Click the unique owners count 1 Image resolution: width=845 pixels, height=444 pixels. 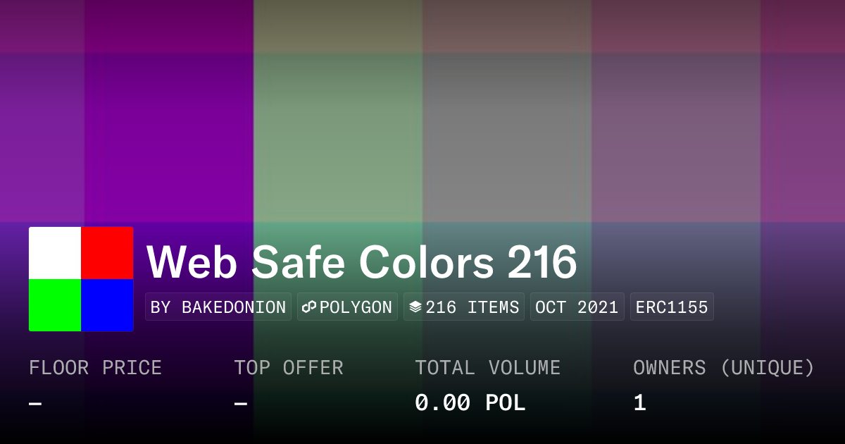(639, 403)
